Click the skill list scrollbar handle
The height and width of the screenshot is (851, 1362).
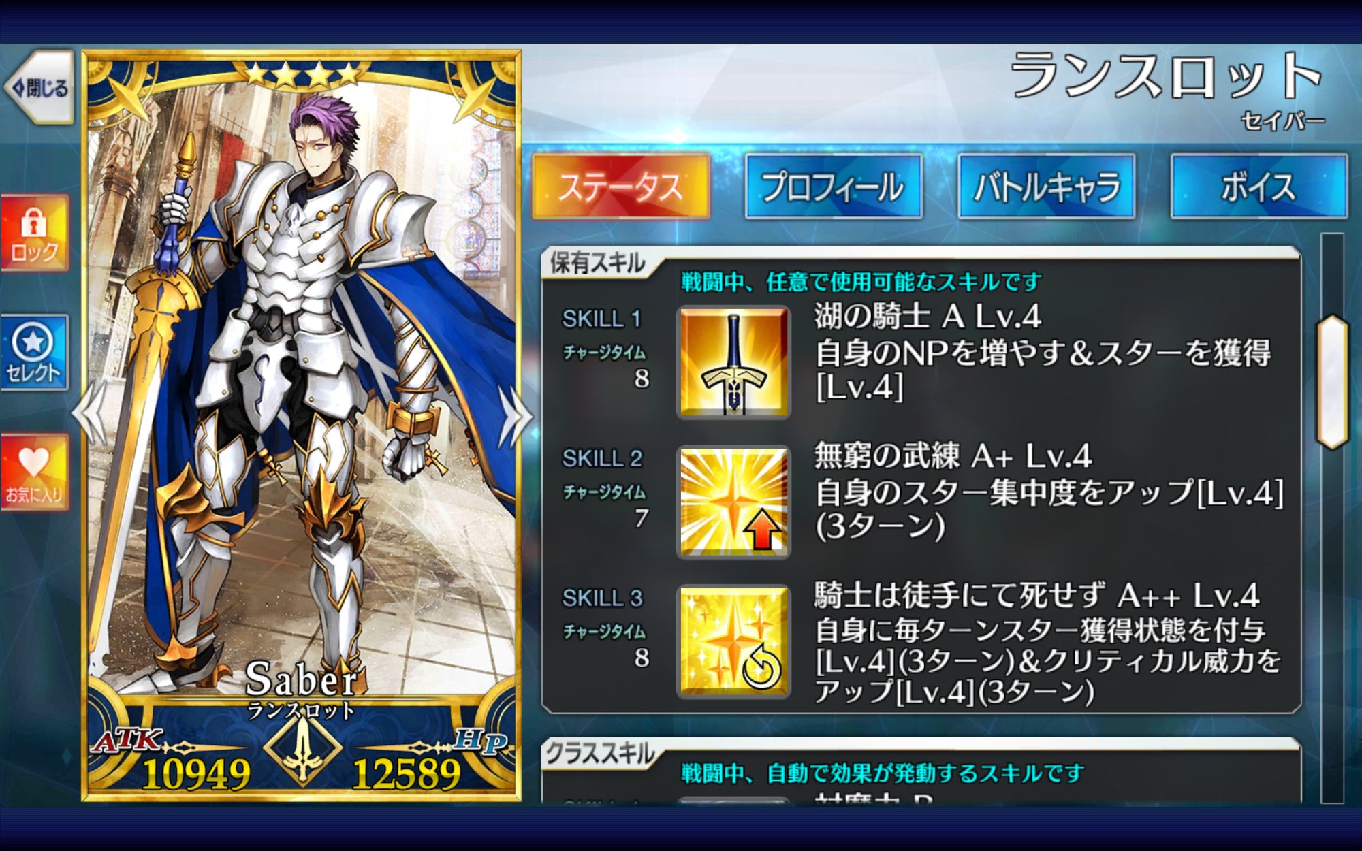[1333, 382]
